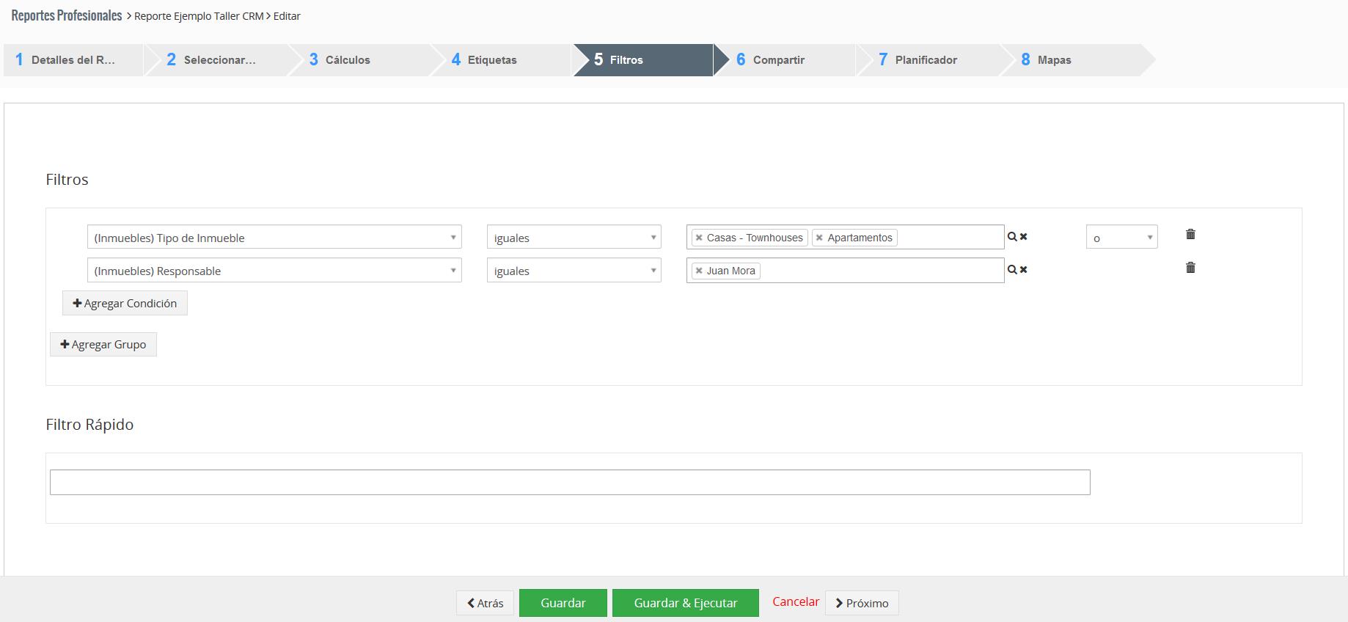
Task: Focus the Filtro Rápido text field
Action: click(x=569, y=482)
